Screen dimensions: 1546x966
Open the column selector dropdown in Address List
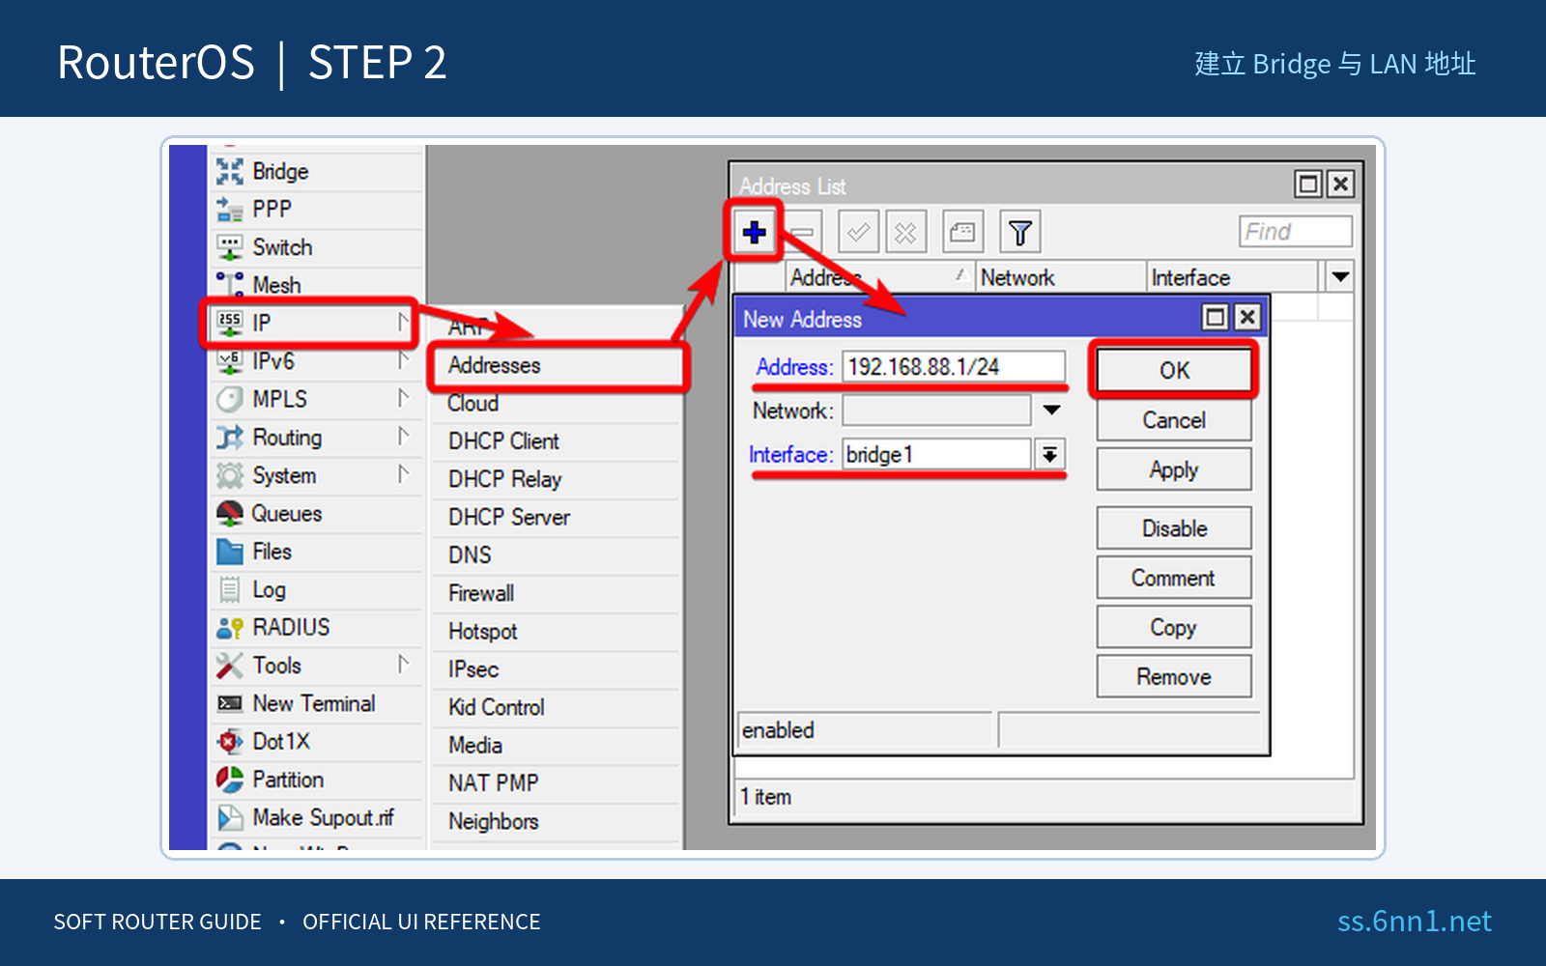point(1339,277)
